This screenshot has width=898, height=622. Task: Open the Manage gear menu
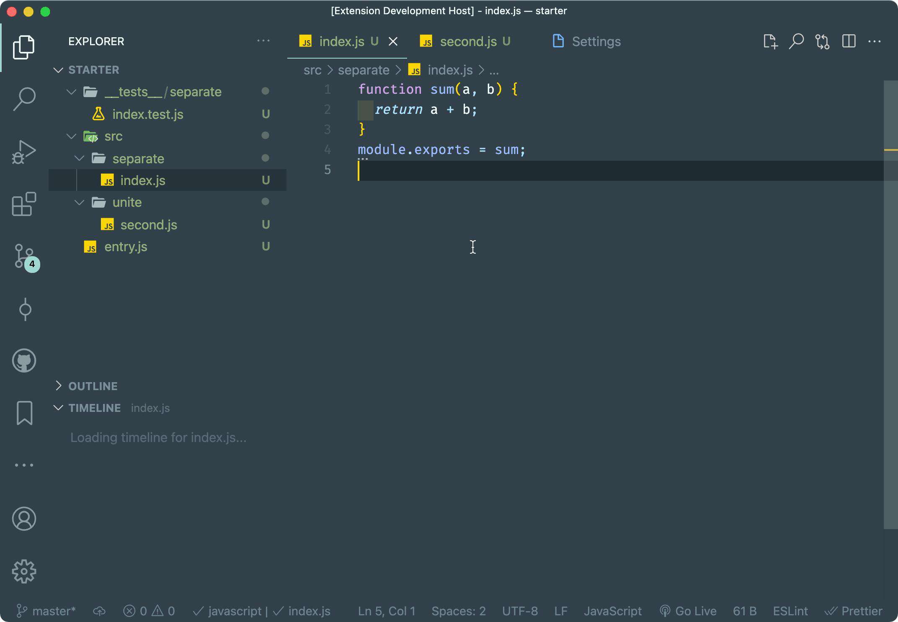24,571
